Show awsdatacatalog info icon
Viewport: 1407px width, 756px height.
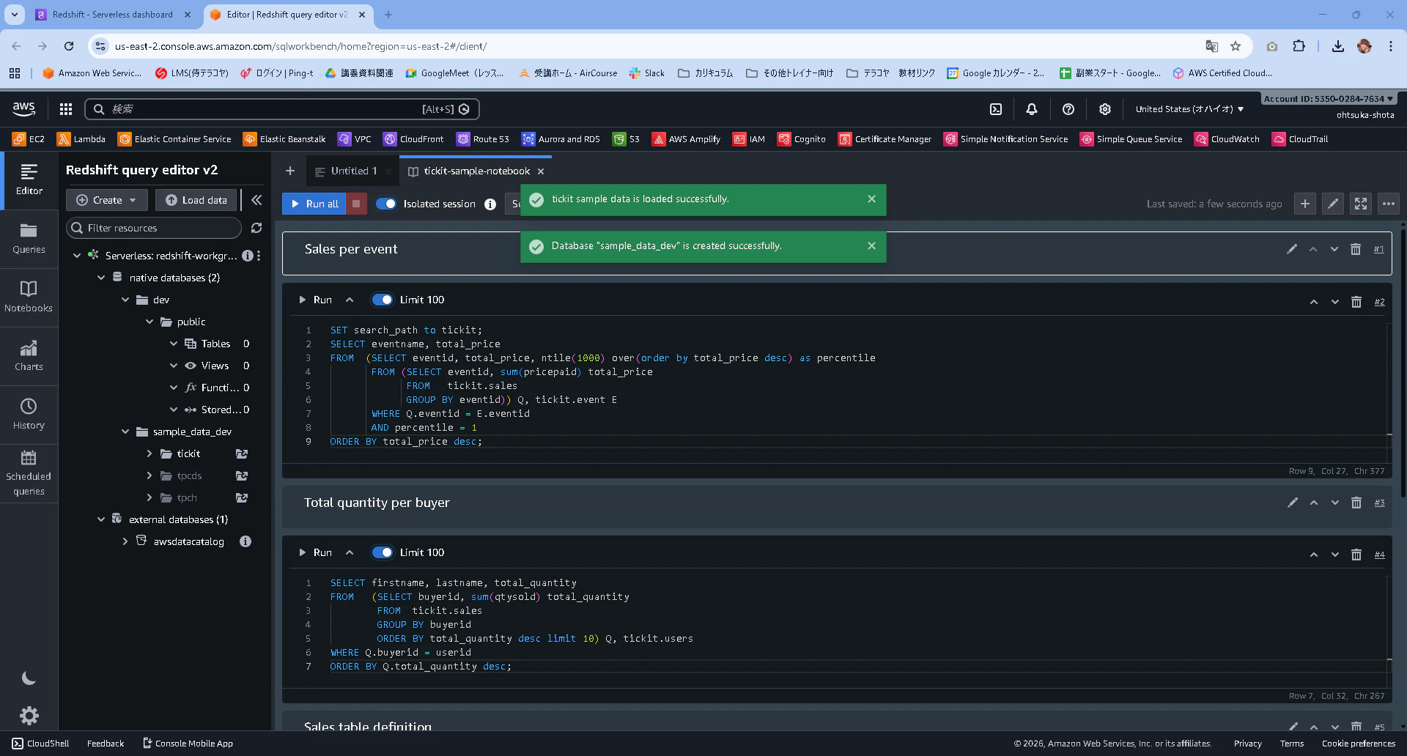point(245,541)
